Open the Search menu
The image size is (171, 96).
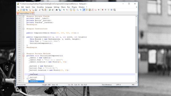tap(28, 7)
